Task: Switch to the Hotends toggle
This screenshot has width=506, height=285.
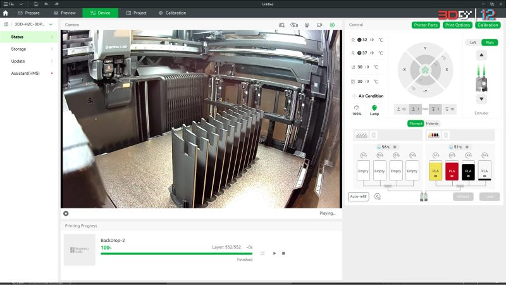Action: point(433,123)
